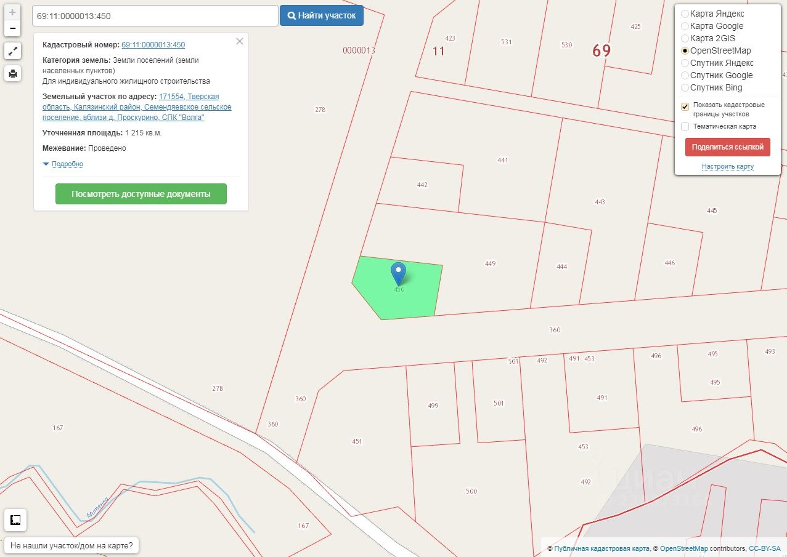Click Найти участок search button

(x=322, y=15)
